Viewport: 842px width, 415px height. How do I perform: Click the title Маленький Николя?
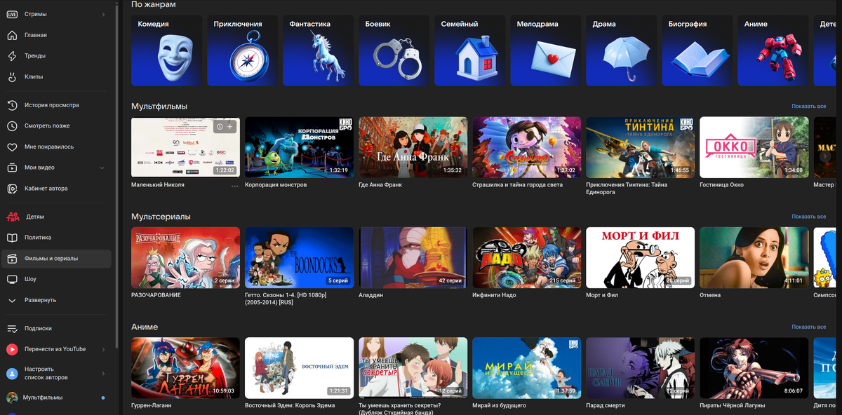coord(158,185)
